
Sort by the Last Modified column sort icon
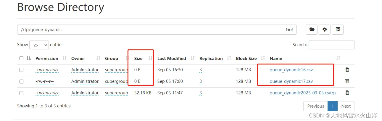pos(193,58)
